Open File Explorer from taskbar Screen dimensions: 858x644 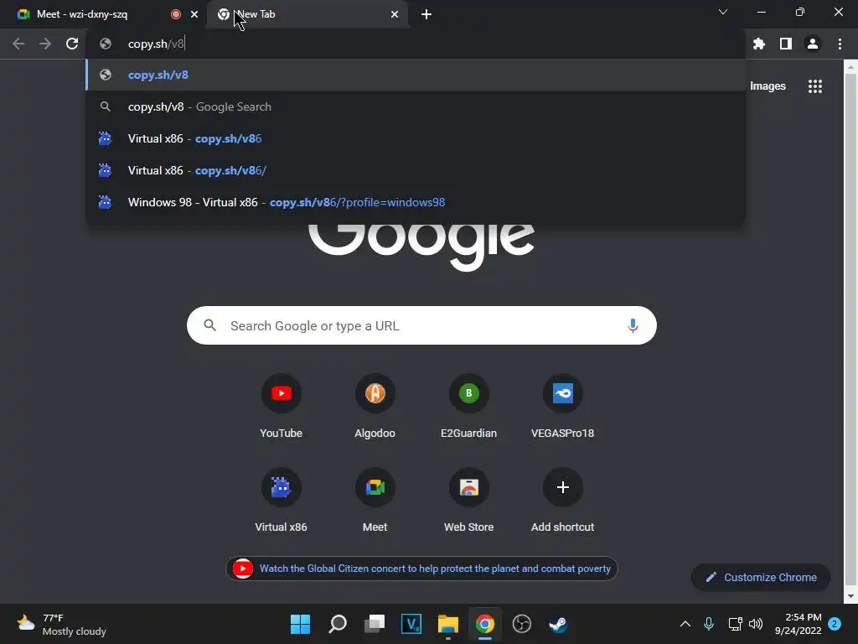448,624
